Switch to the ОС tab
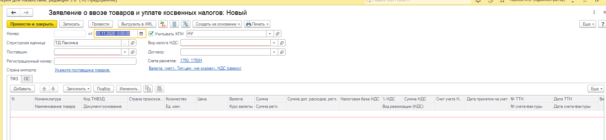This screenshot has width=606, height=140. pos(27,79)
